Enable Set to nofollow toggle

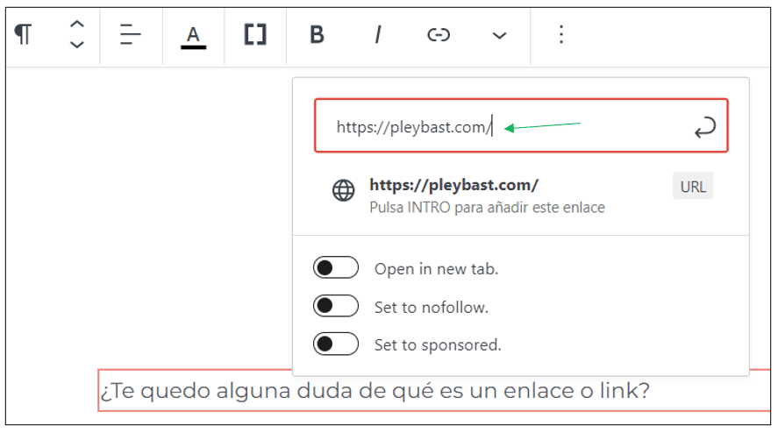336,307
